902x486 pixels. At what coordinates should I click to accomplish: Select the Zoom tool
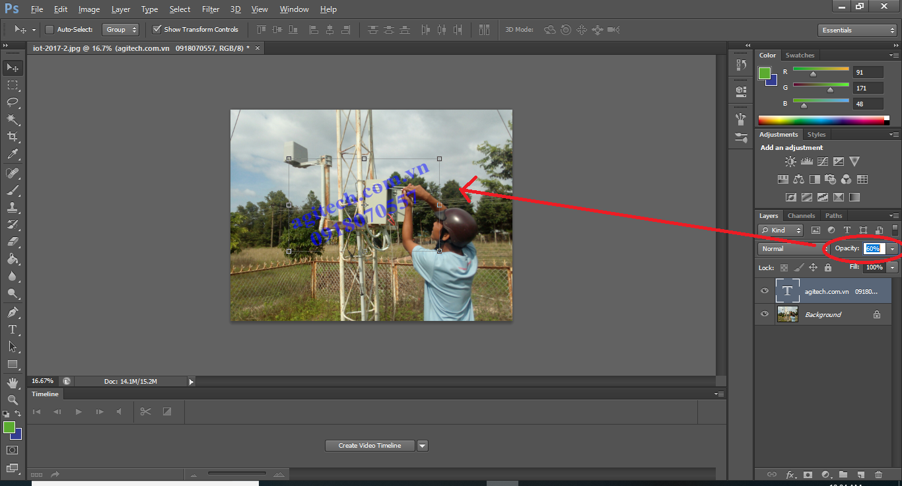[13, 399]
